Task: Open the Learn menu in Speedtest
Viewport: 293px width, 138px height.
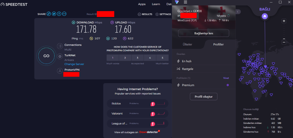Action: tap(156, 4)
